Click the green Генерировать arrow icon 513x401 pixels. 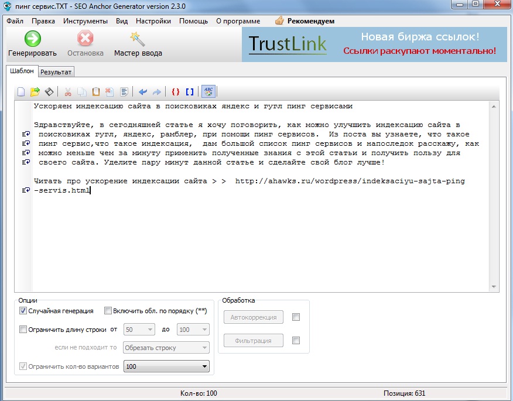point(32,39)
